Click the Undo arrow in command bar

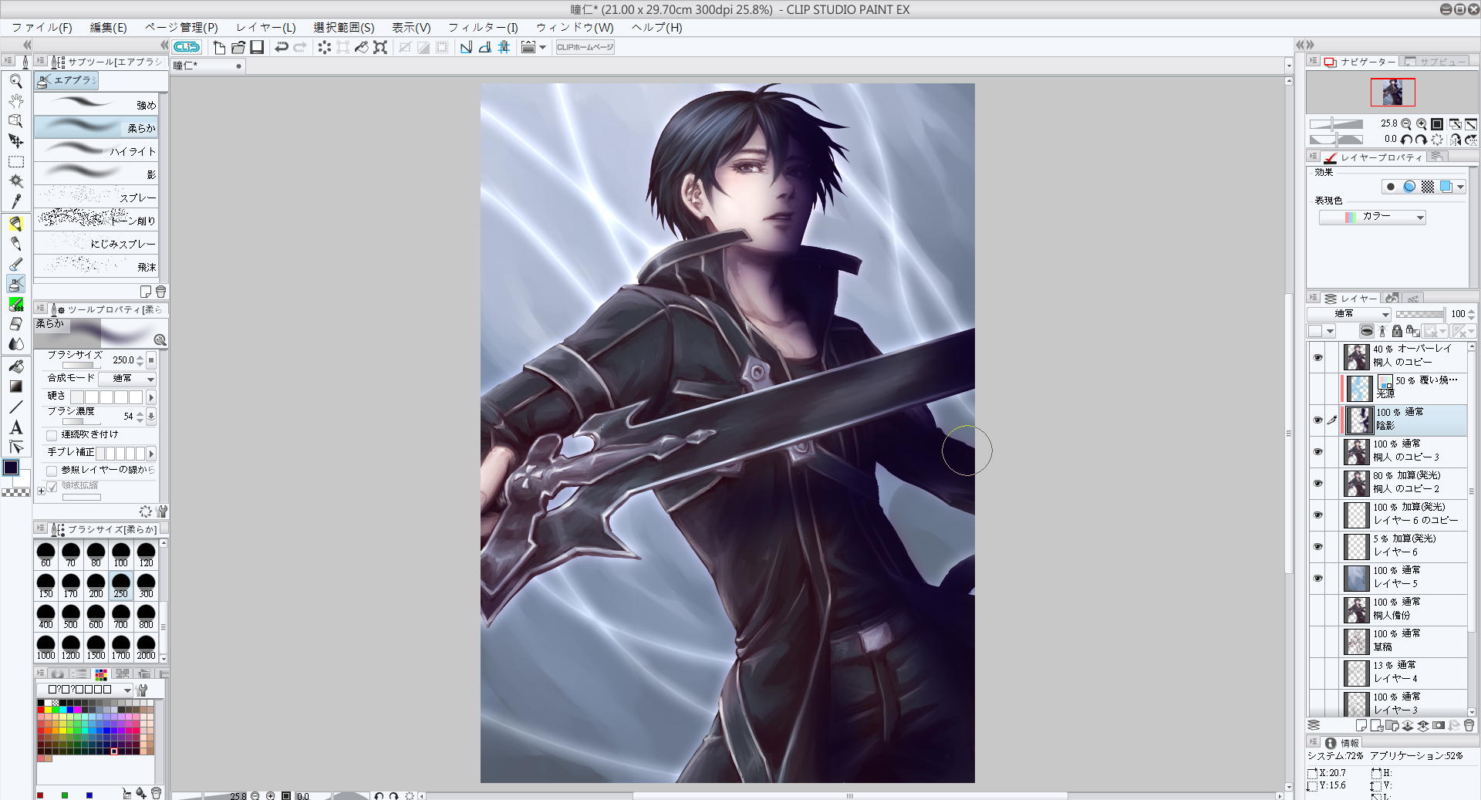pyautogui.click(x=282, y=47)
